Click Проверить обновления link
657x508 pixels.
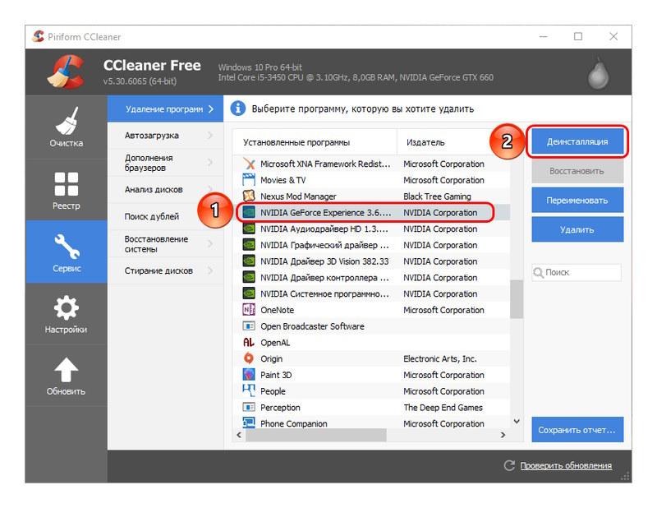click(566, 465)
